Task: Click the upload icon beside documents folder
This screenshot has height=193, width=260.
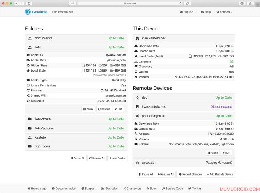Action: click(x=30, y=38)
